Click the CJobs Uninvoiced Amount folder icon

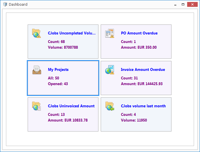(x=37, y=106)
